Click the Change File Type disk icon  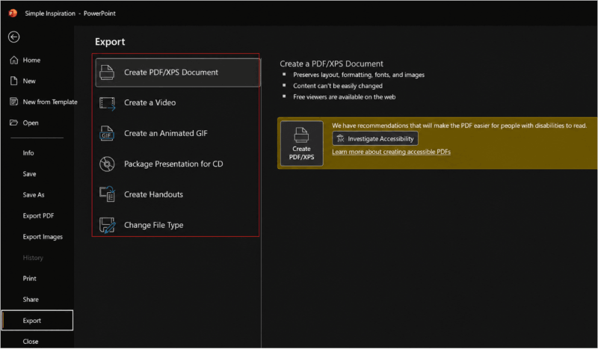107,225
